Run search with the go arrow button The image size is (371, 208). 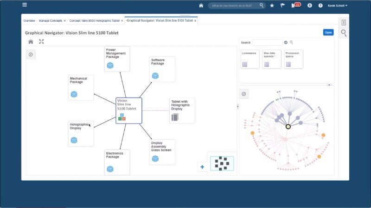tap(286, 43)
